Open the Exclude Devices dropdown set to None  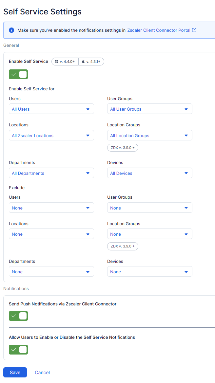(150, 272)
